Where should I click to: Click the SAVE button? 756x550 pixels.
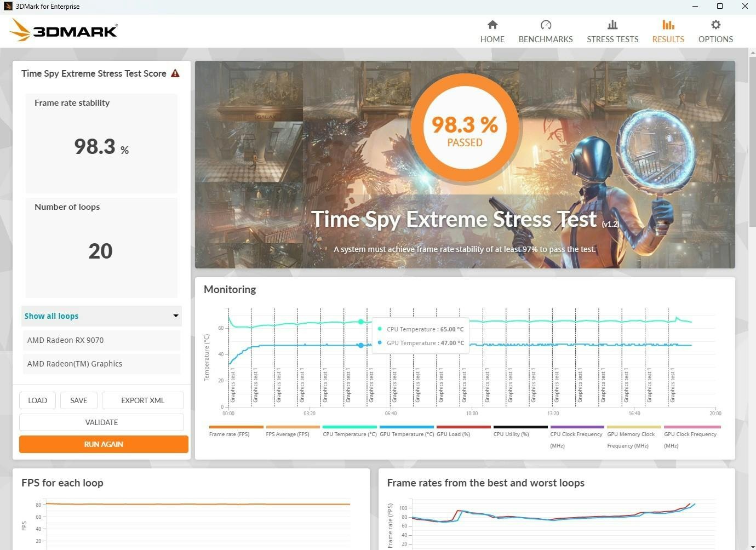point(79,400)
